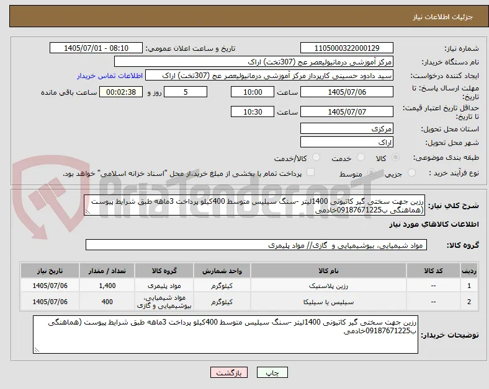This screenshot has height=389, width=489.
Task: Click the response deadline date 1405/07/06 field
Action: (x=346, y=92)
